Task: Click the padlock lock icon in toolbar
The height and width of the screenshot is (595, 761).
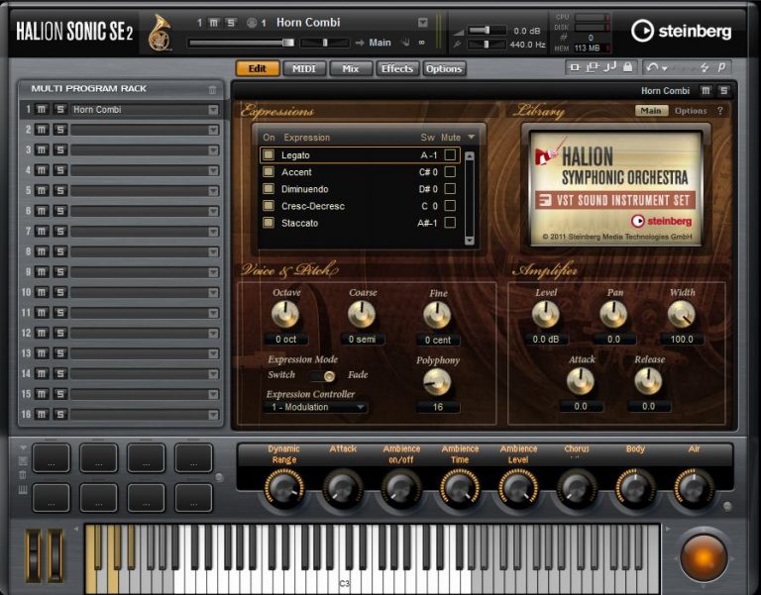Action: tap(627, 67)
